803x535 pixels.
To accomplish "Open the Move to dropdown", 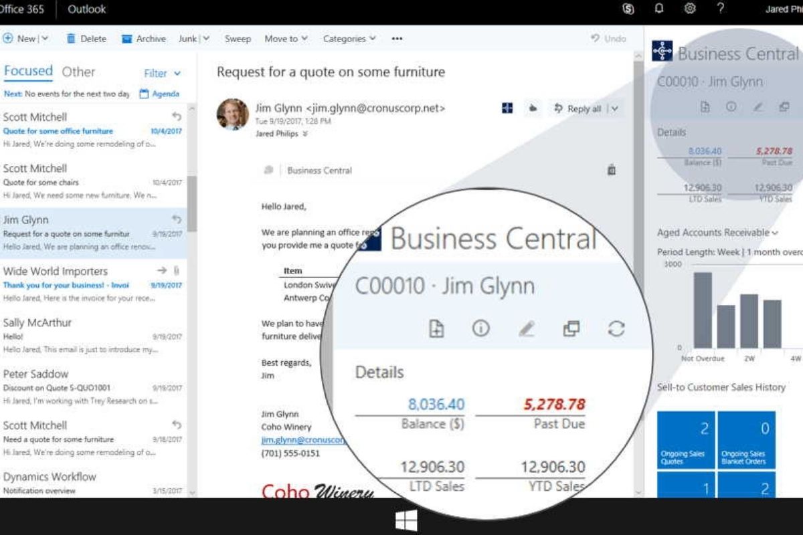I will point(286,39).
